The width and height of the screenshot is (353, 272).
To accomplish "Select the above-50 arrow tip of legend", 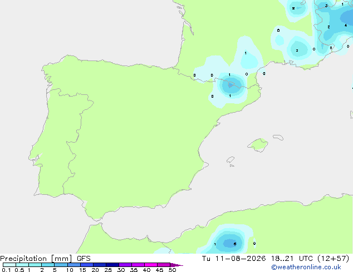I will click(176, 265).
